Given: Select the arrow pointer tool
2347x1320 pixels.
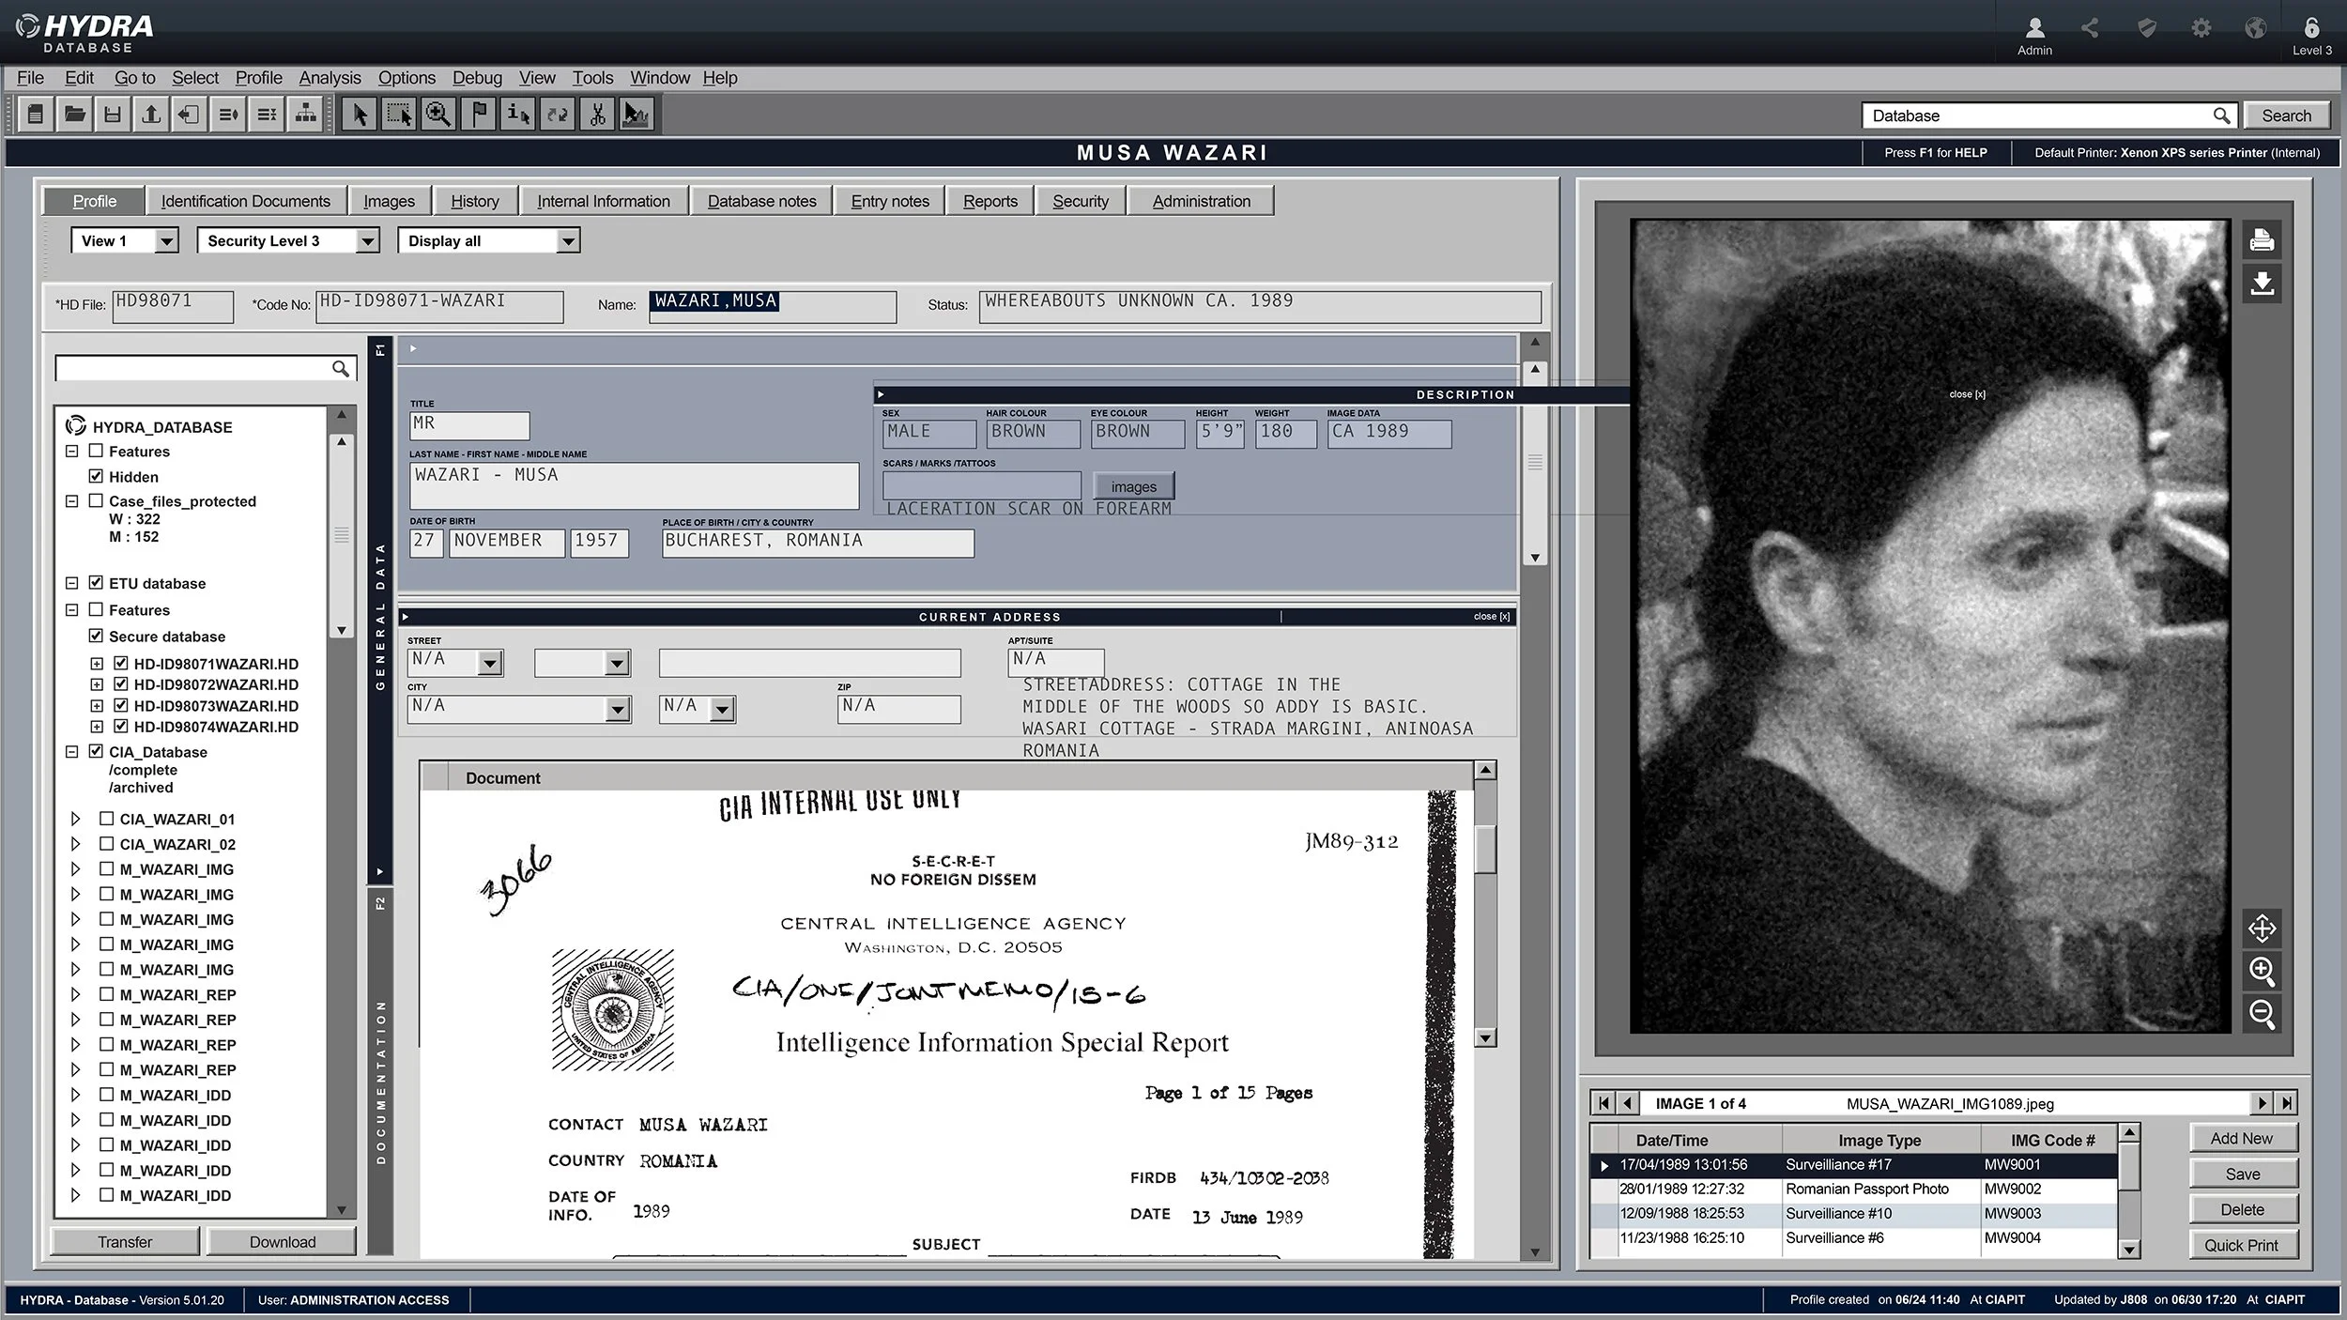Looking at the screenshot, I should coord(360,115).
